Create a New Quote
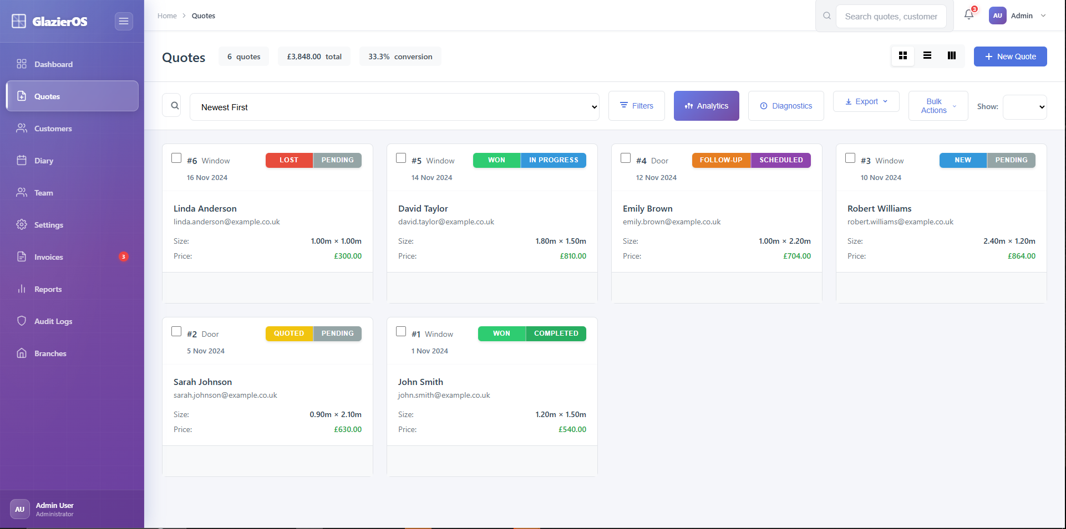Image resolution: width=1066 pixels, height=529 pixels. coord(1010,56)
